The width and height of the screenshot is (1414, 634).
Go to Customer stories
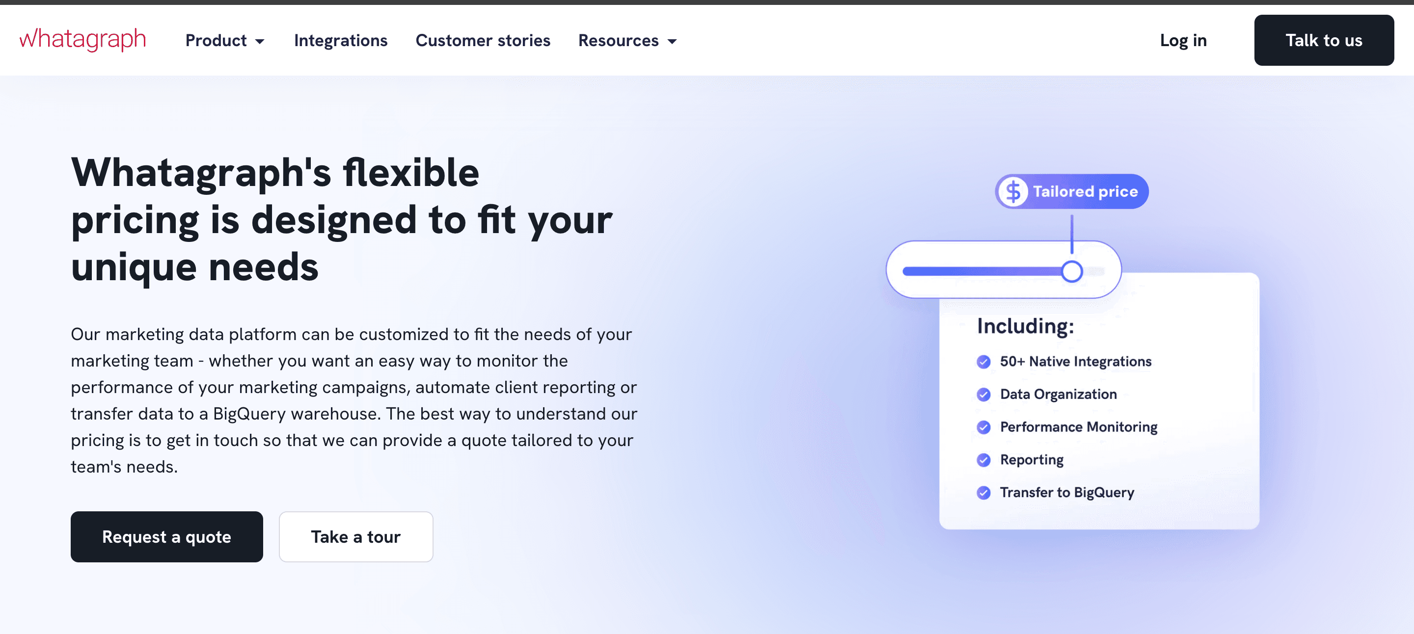[x=483, y=40]
